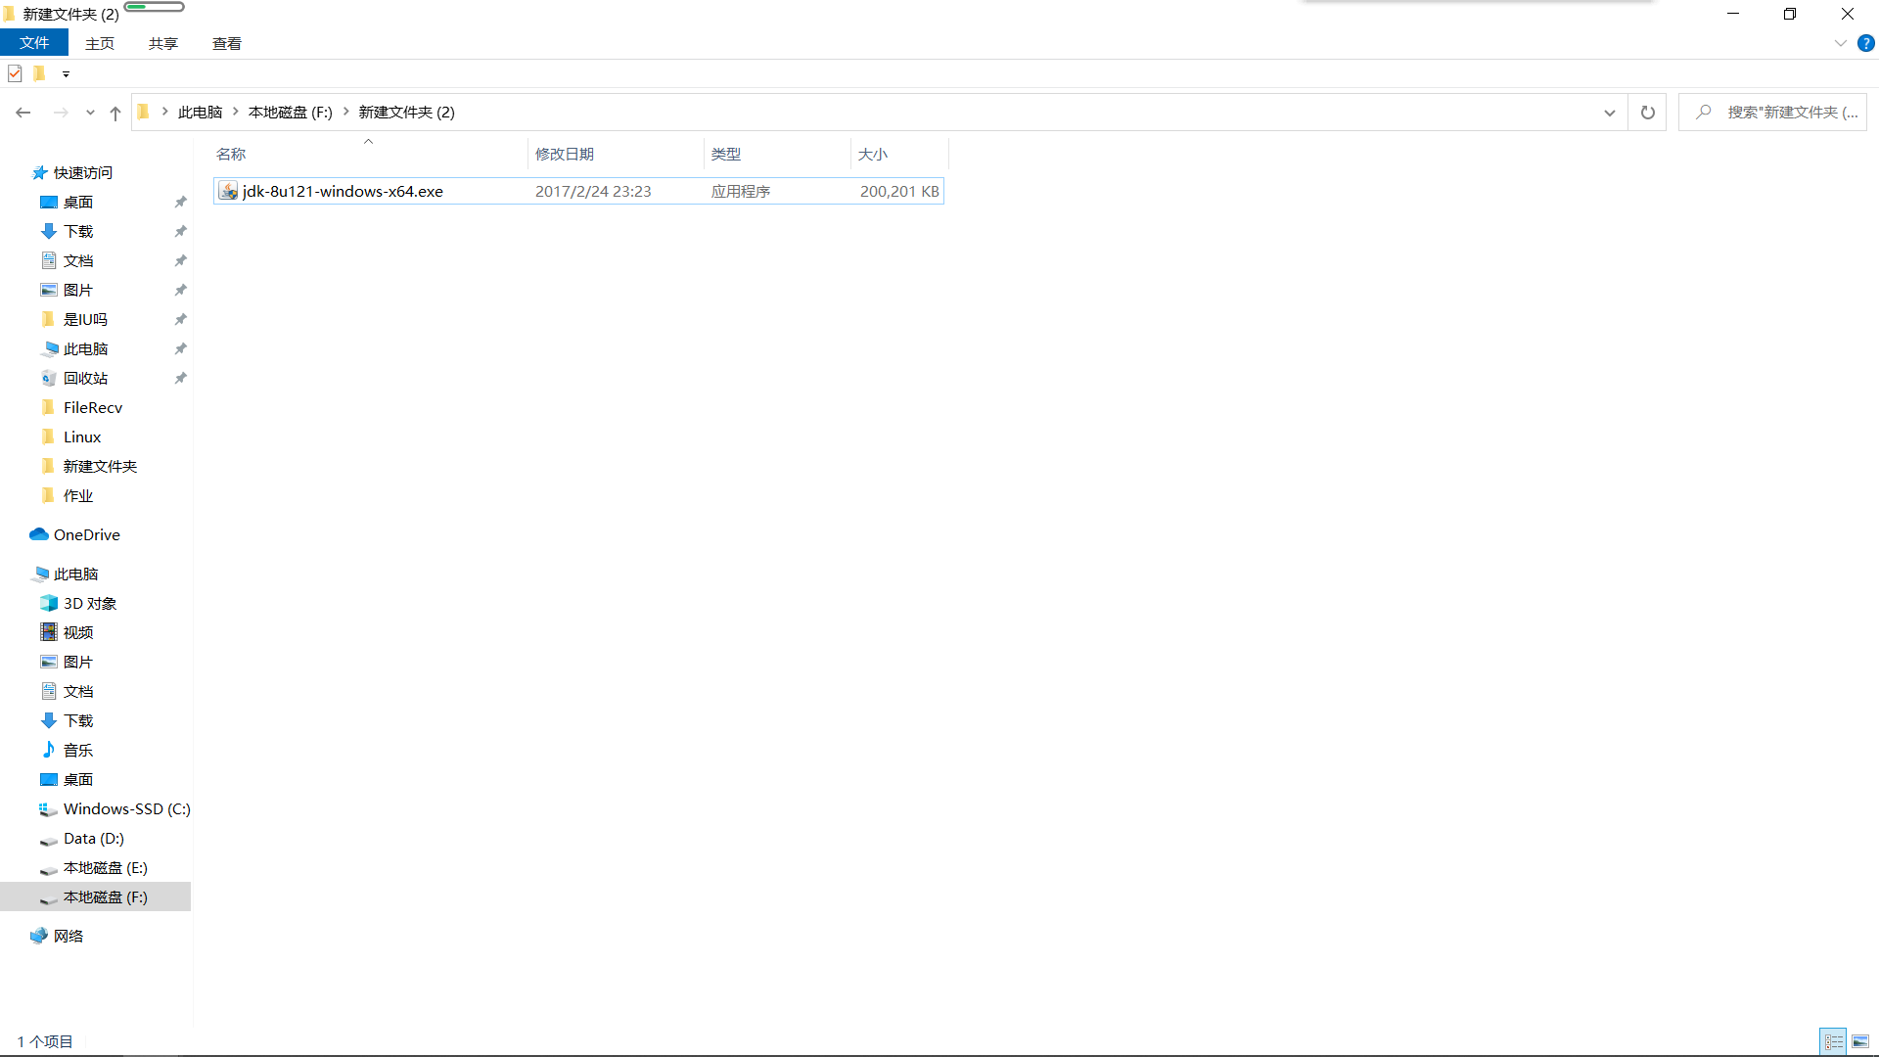
Task: Open 本地磁盘 (E:) drive
Action: point(106,867)
